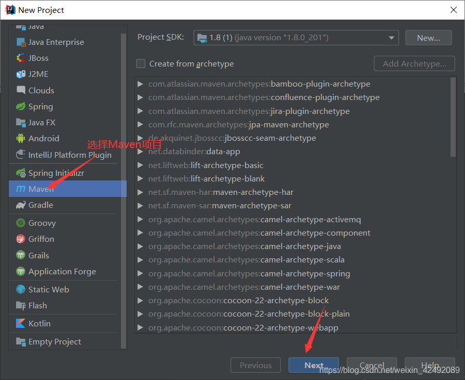465x380 pixels.
Task: Open the Project SDK dropdown
Action: tap(391, 38)
